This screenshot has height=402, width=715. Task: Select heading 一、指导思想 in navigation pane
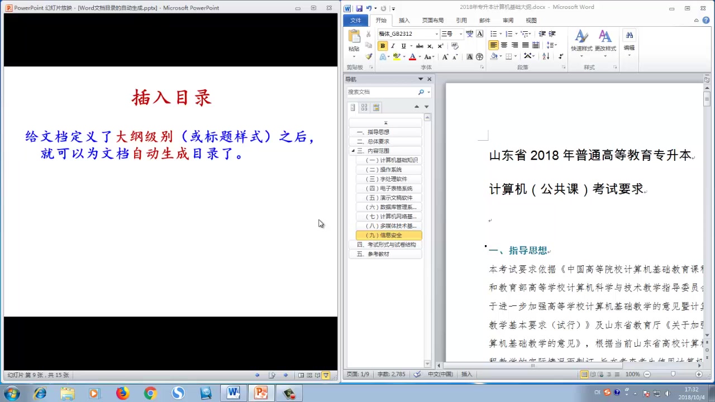coord(385,132)
